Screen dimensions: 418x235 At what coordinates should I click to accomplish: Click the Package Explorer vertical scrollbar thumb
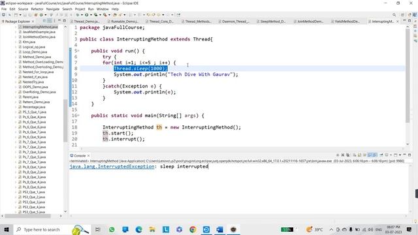click(65, 120)
